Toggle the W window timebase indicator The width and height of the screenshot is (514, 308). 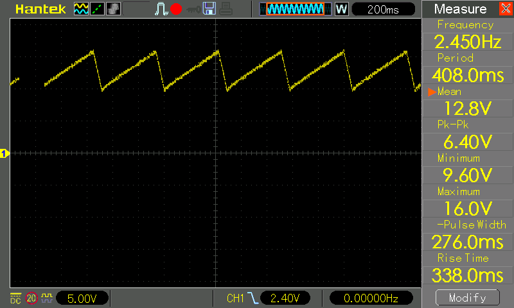tap(341, 9)
